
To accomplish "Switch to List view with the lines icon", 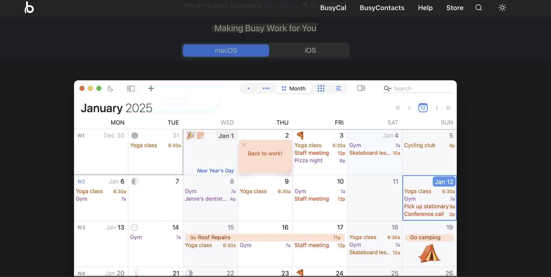I will tap(338, 88).
